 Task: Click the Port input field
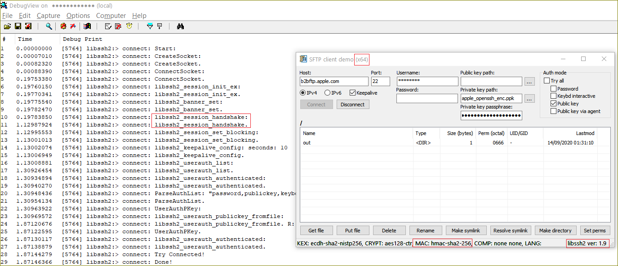click(x=381, y=82)
